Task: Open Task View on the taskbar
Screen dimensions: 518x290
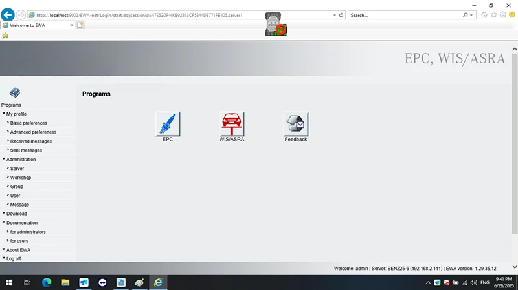Action: pos(27,282)
